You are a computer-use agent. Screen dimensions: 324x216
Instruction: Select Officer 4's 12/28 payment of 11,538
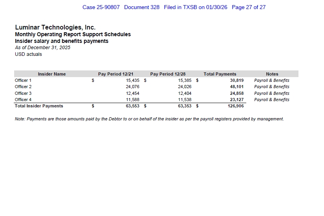(185, 100)
